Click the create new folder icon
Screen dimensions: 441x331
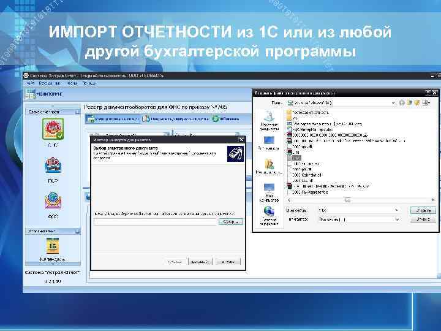417,103
